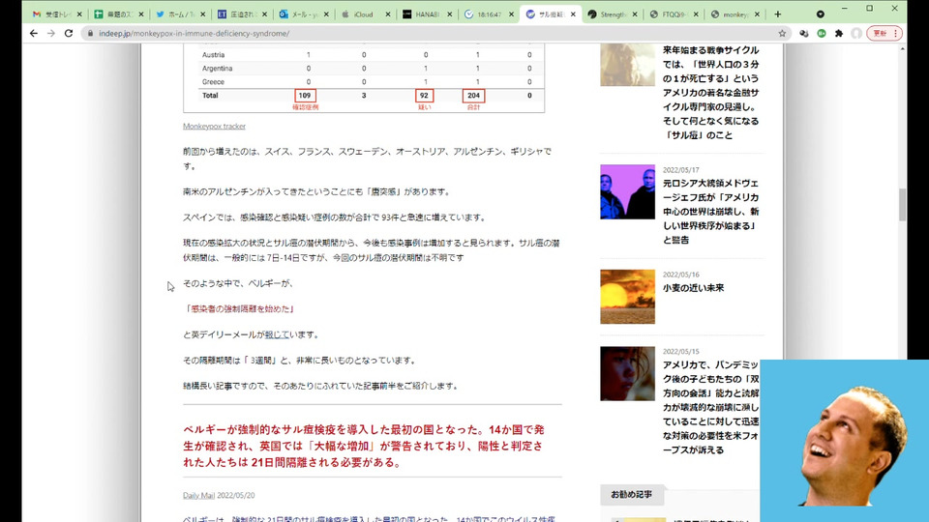
Task: Click the red 更新 update button
Action: (884, 33)
